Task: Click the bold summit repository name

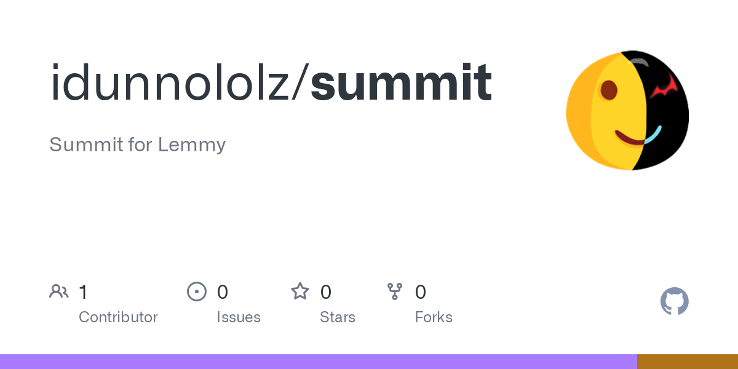Action: [401, 83]
